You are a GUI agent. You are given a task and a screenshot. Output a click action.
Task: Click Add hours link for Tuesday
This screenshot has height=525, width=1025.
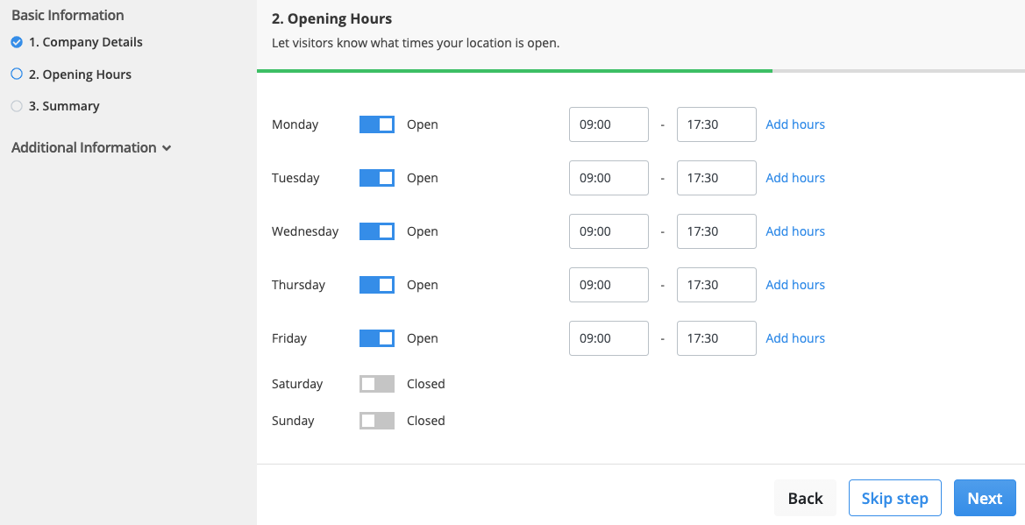click(x=795, y=178)
